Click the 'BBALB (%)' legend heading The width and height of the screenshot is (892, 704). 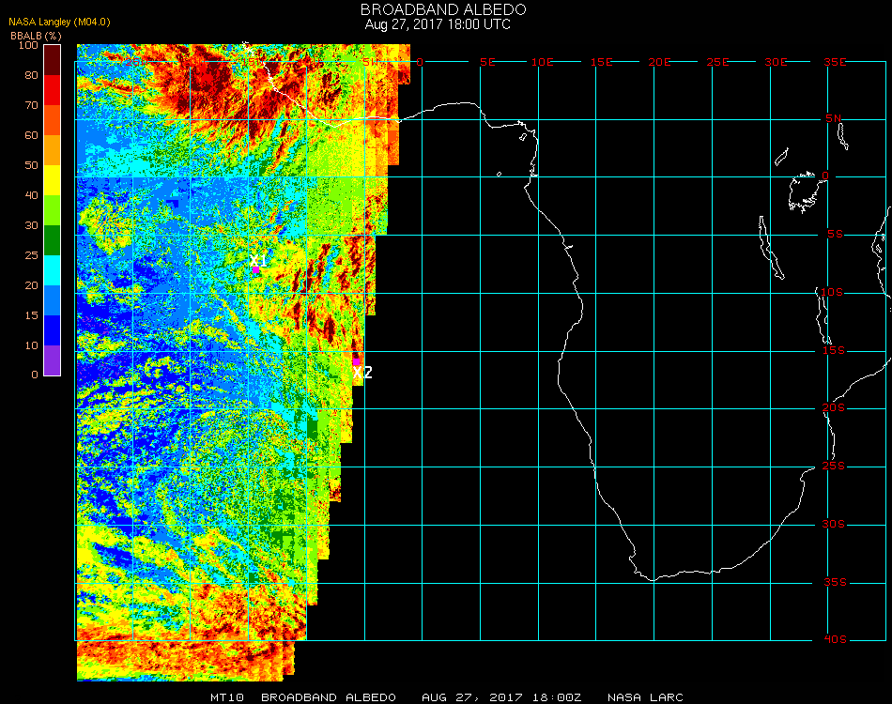tap(36, 36)
